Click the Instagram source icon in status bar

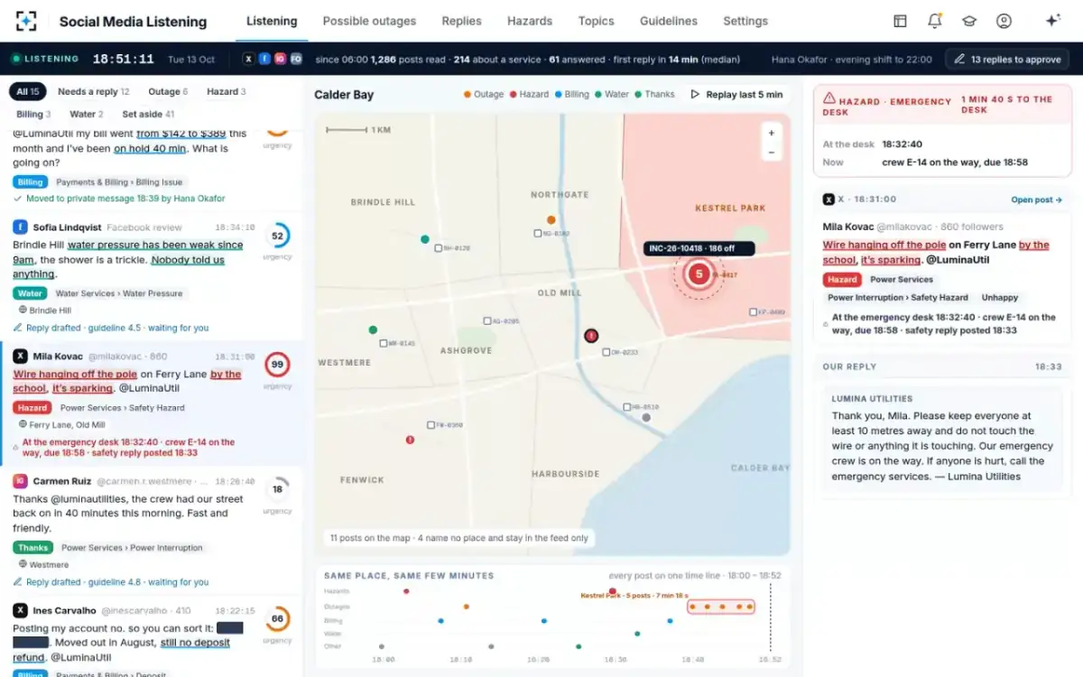(280, 59)
